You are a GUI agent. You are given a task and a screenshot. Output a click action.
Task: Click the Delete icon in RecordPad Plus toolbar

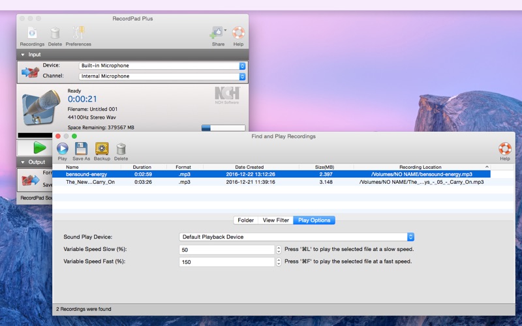[55, 37]
